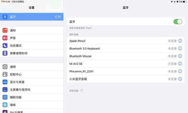The height and width of the screenshot is (113, 188).
Task: Open info for Mi Air2 SE
Action: 180,64
